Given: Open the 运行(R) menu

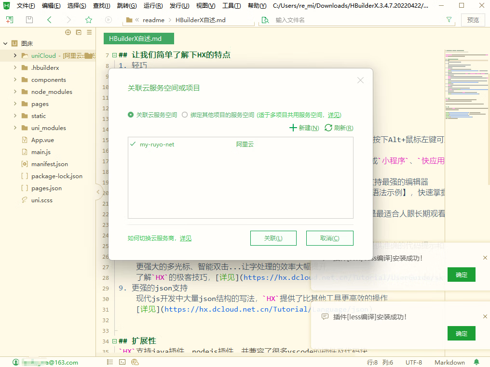Looking at the screenshot, I should 153,6.
